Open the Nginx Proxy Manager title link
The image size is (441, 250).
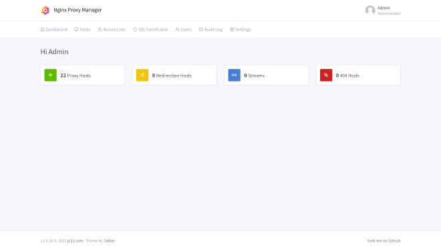coord(78,10)
